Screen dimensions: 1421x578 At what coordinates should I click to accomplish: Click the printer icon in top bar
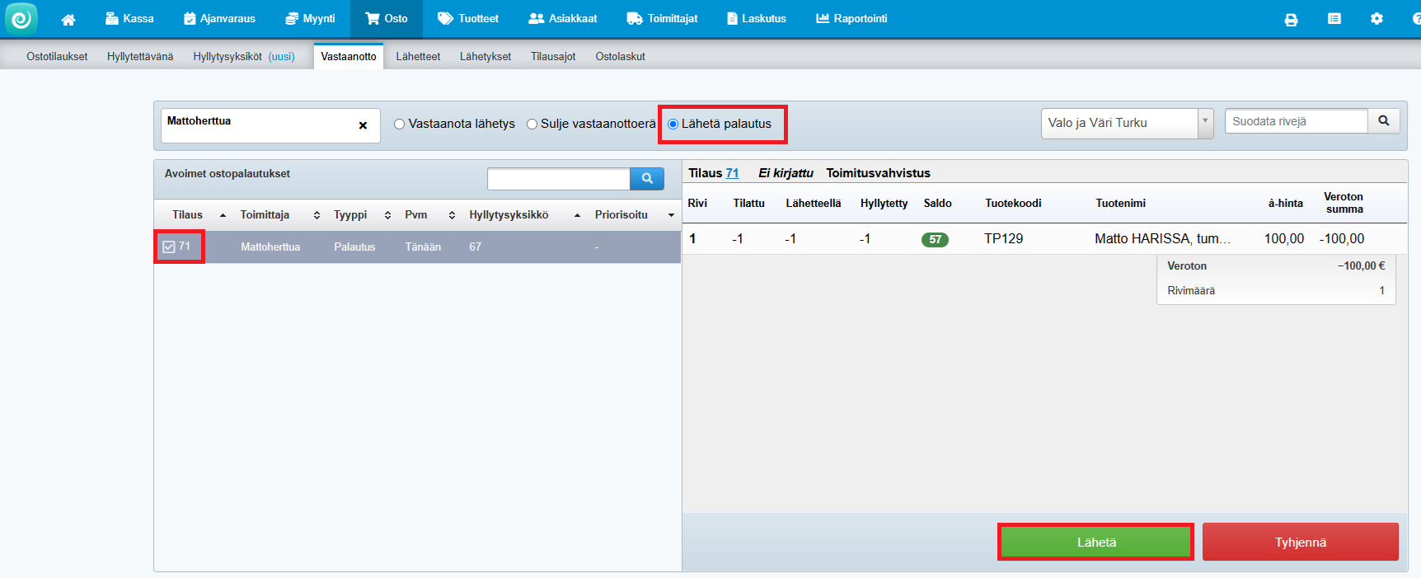pos(1291,19)
